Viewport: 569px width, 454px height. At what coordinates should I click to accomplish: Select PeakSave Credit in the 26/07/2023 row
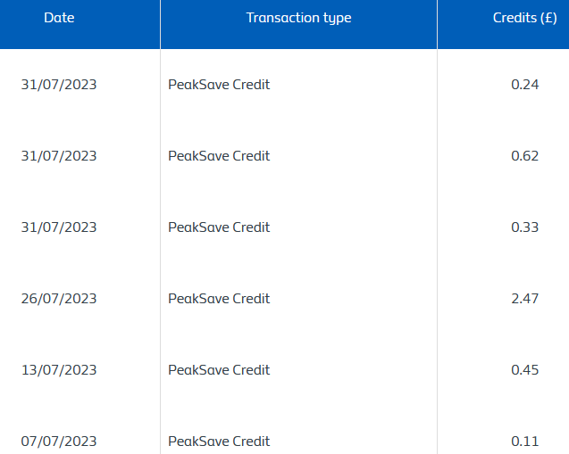(219, 299)
